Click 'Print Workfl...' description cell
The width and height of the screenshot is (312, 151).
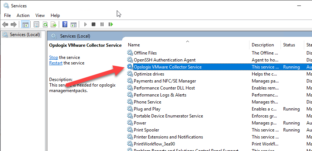point(265,144)
